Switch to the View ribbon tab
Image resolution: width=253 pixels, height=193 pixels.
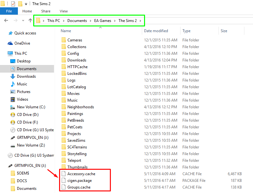point(64,11)
